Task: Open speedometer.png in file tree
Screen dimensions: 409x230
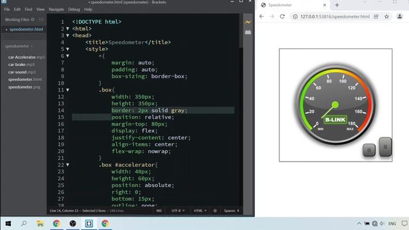Action: (24, 87)
